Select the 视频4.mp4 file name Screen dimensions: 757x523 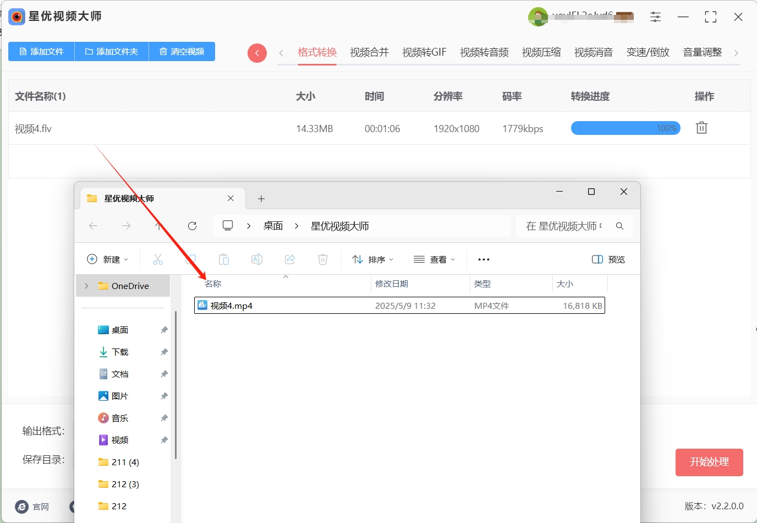click(x=232, y=306)
